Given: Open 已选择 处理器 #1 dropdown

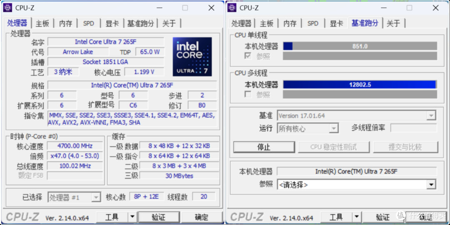Looking at the screenshot, I should pos(74,197).
